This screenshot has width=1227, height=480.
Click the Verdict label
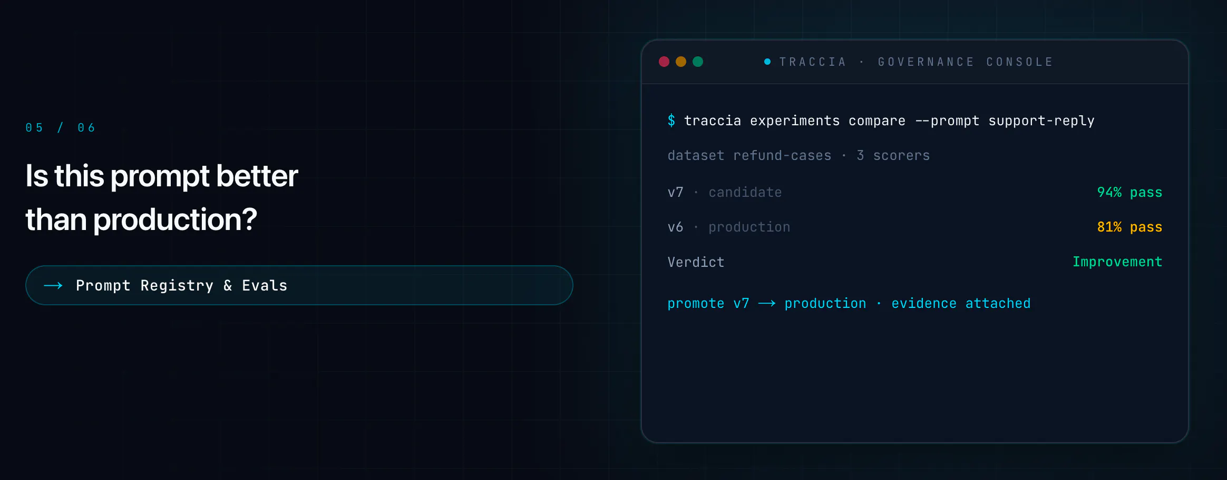[x=696, y=262]
